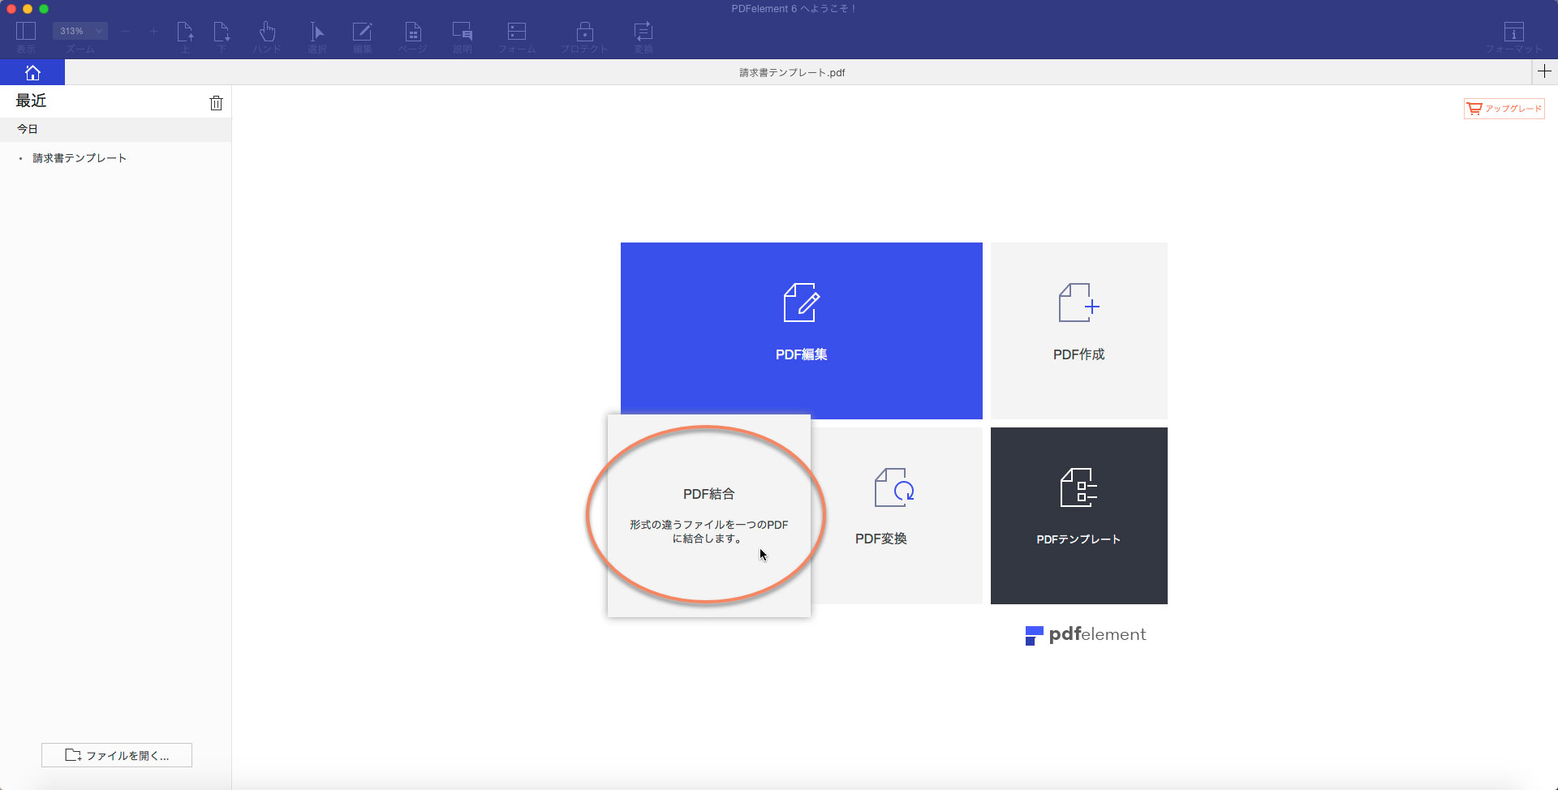
Task: Open the ページ page tool
Action: (x=413, y=32)
